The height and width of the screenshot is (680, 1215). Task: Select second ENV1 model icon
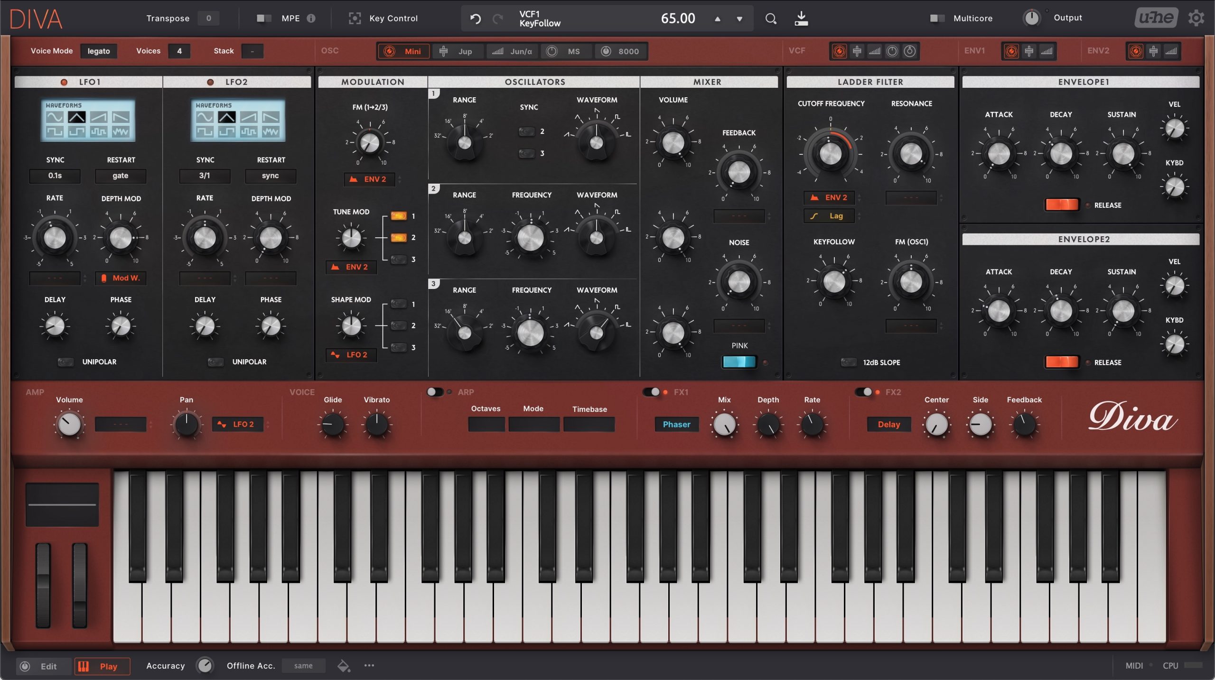[x=1028, y=51]
